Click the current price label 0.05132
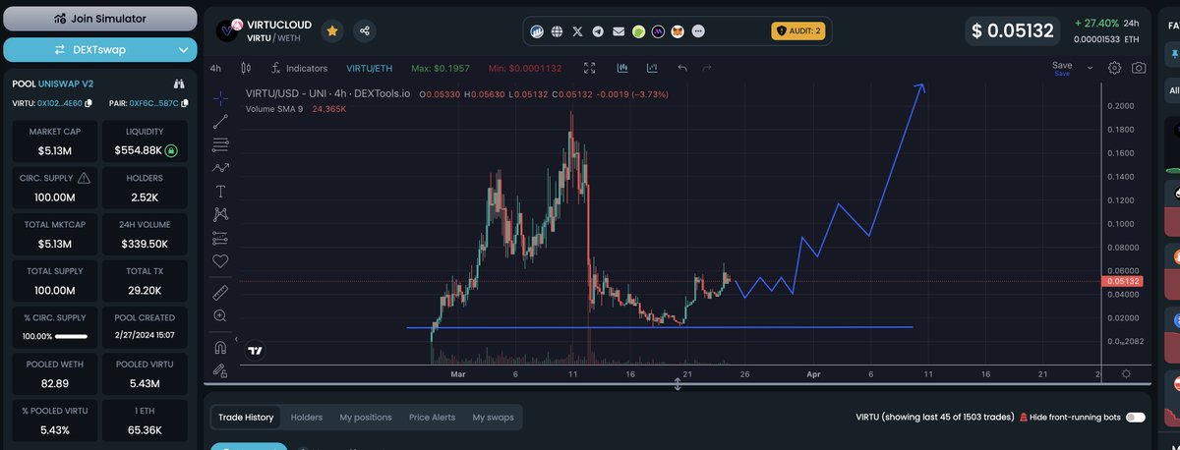The height and width of the screenshot is (450, 1180). [1124, 281]
